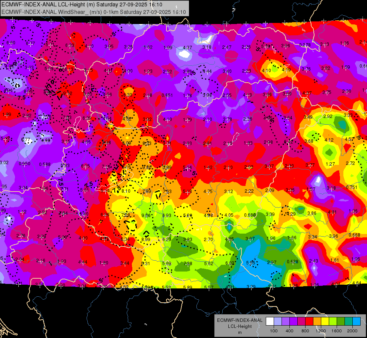Image resolution: width=367 pixels, height=338 pixels.
Task: Click the grid value 6.29
Action: click(167, 240)
